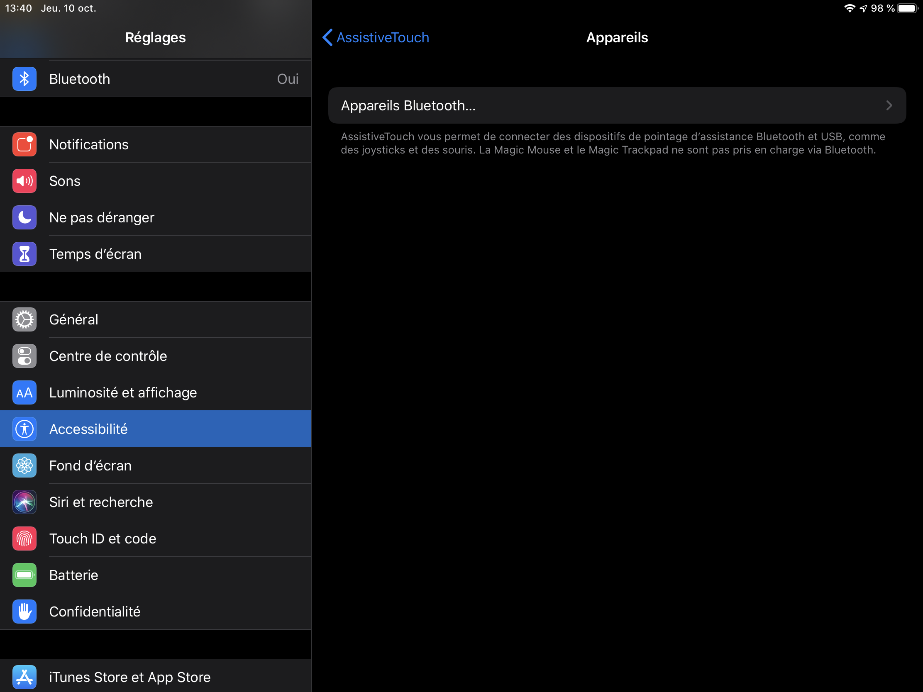Tap the Centre de contrôle toggles icon

click(x=24, y=356)
